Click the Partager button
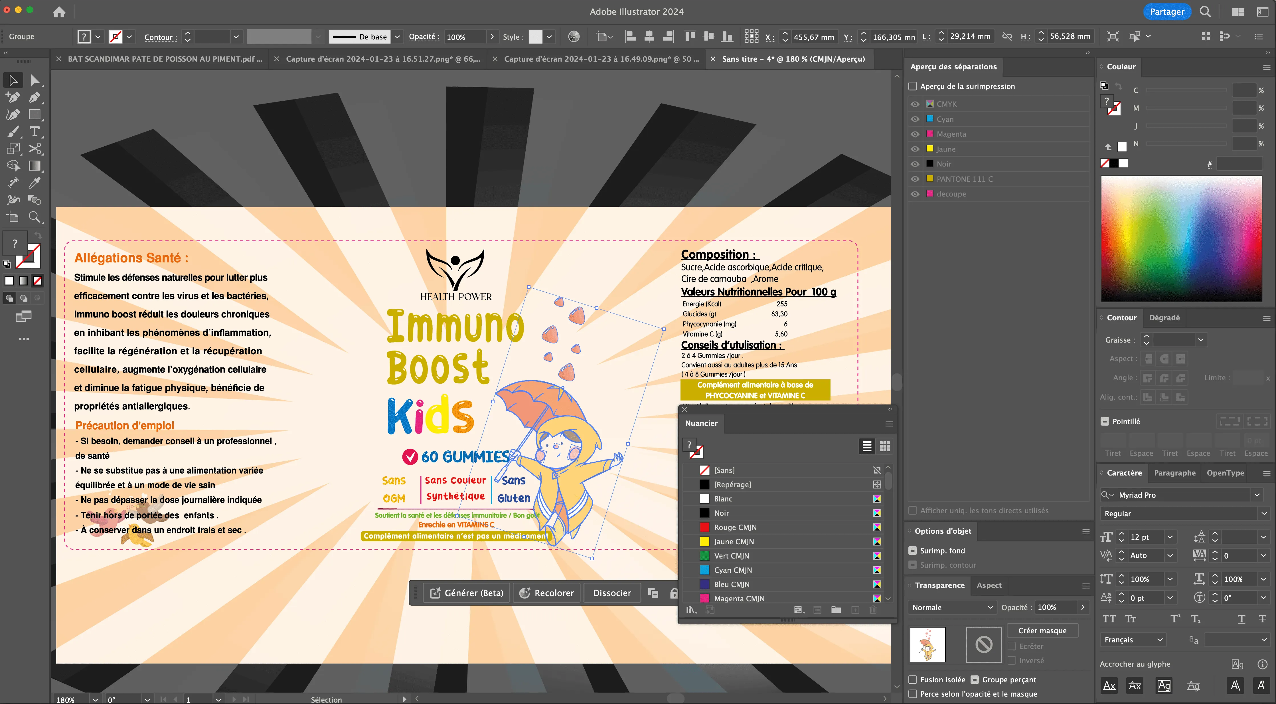This screenshot has height=704, width=1276. 1166,12
